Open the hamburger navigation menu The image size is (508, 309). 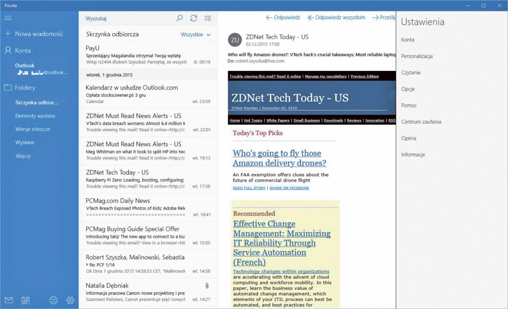8,18
